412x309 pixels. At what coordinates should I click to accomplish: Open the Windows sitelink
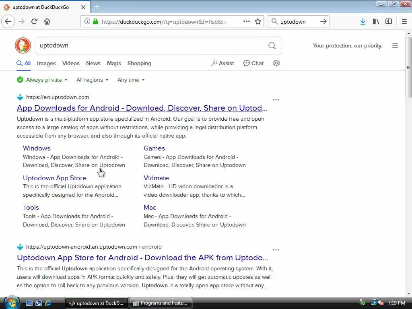point(37,148)
